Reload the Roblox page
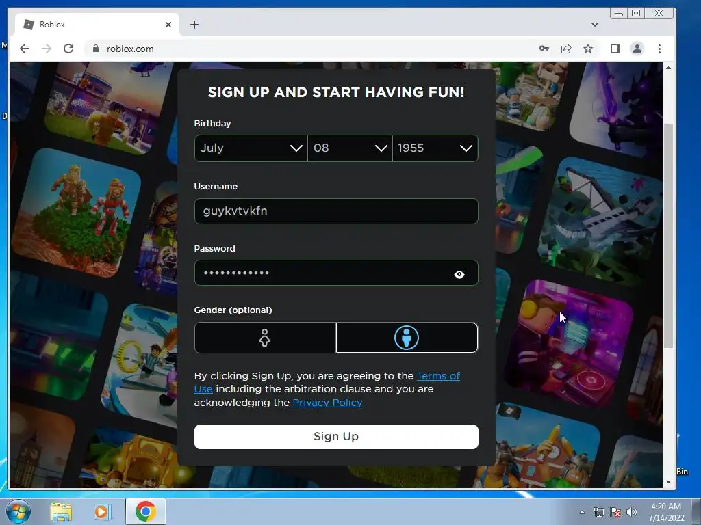 point(68,49)
